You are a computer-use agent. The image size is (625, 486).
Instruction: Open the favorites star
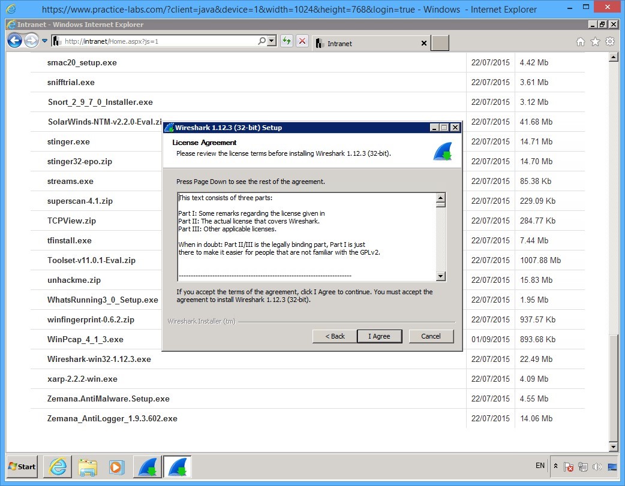tap(594, 42)
